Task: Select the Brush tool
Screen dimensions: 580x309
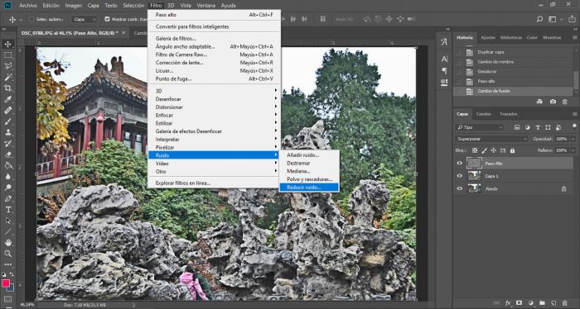Action: tap(7, 121)
